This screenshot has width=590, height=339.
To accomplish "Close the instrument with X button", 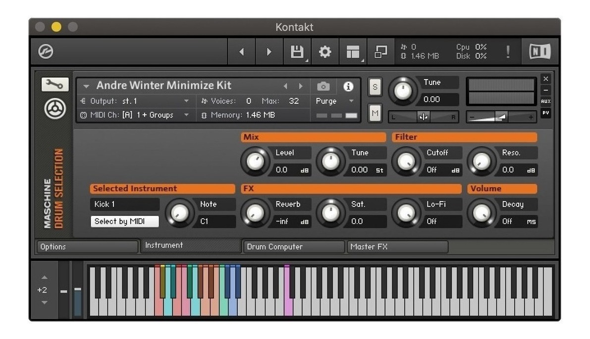I will pyautogui.click(x=545, y=79).
